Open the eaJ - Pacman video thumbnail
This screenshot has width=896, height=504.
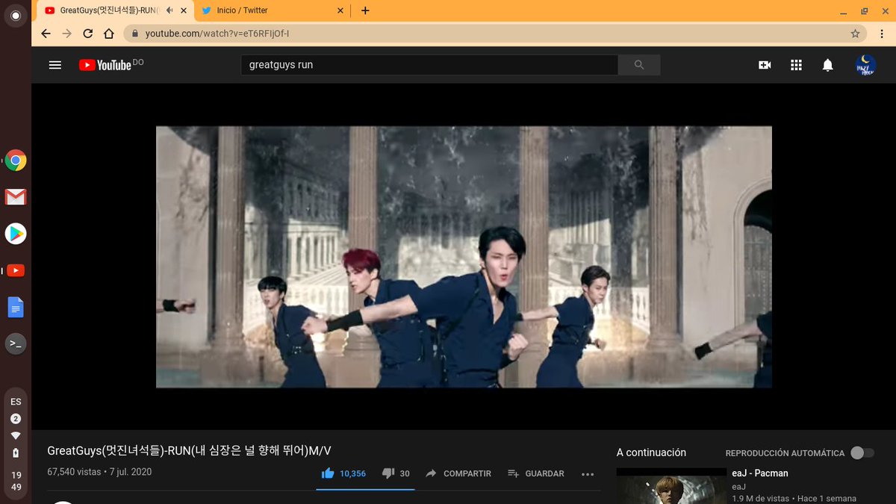pyautogui.click(x=671, y=486)
